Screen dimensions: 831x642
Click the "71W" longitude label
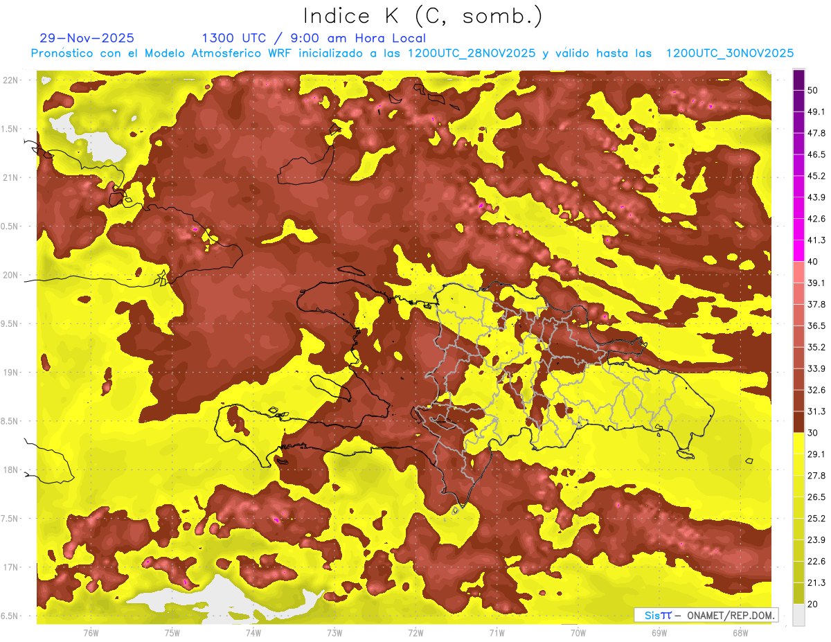497,632
